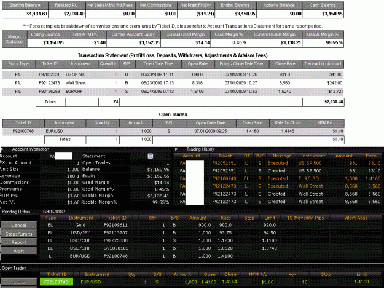This screenshot has width=384, height=289.
Task: Click Net Prem/Fin/Div value ($11.21)
Action: [x=205, y=14]
